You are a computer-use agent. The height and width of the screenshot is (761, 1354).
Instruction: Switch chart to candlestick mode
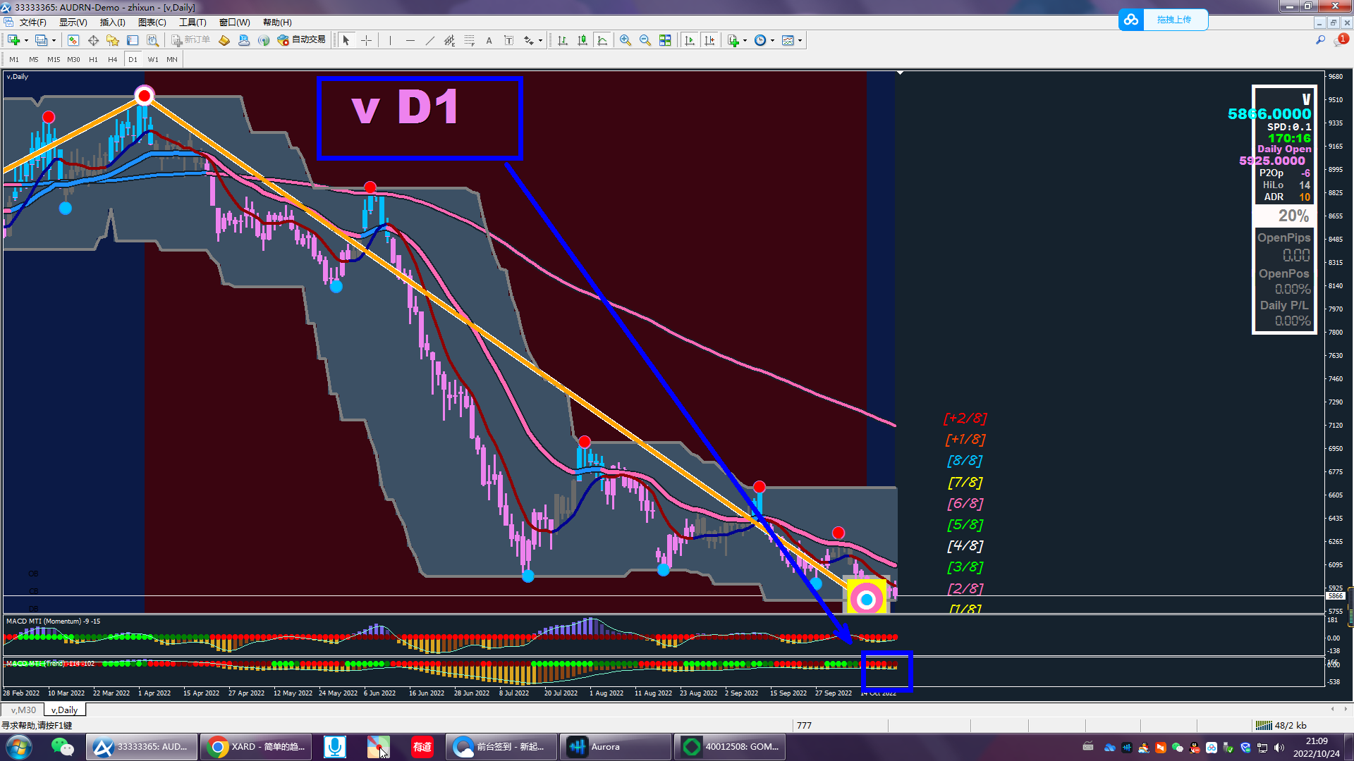583,41
